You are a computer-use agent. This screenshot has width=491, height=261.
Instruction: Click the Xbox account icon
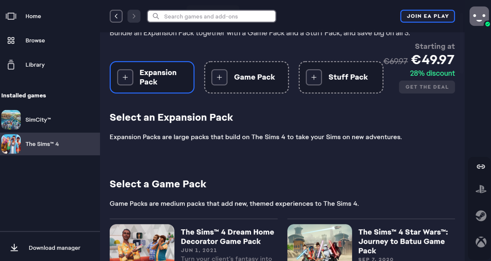pos(481,242)
